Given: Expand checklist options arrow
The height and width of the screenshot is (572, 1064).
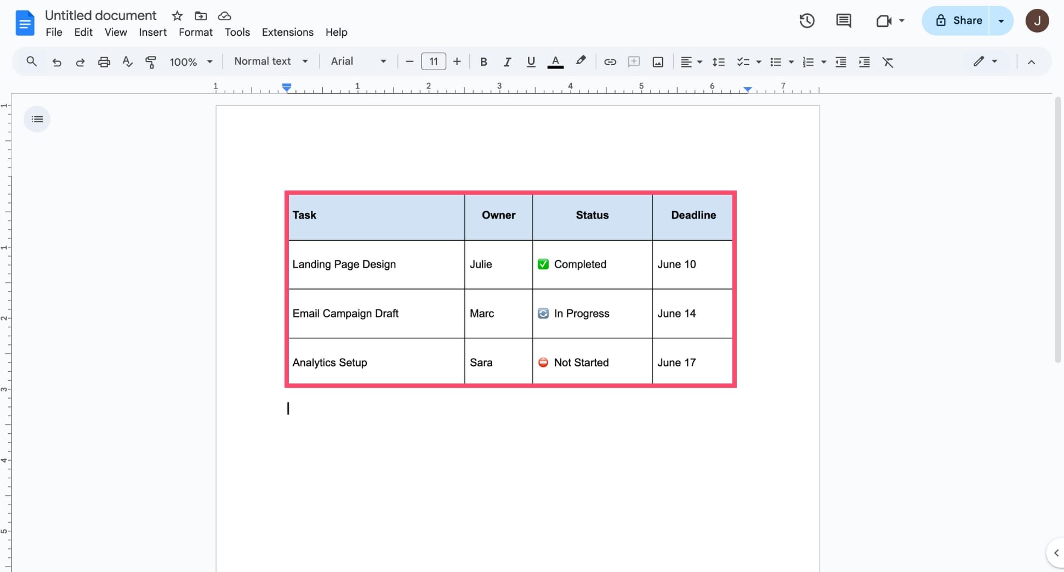Looking at the screenshot, I should coord(759,62).
